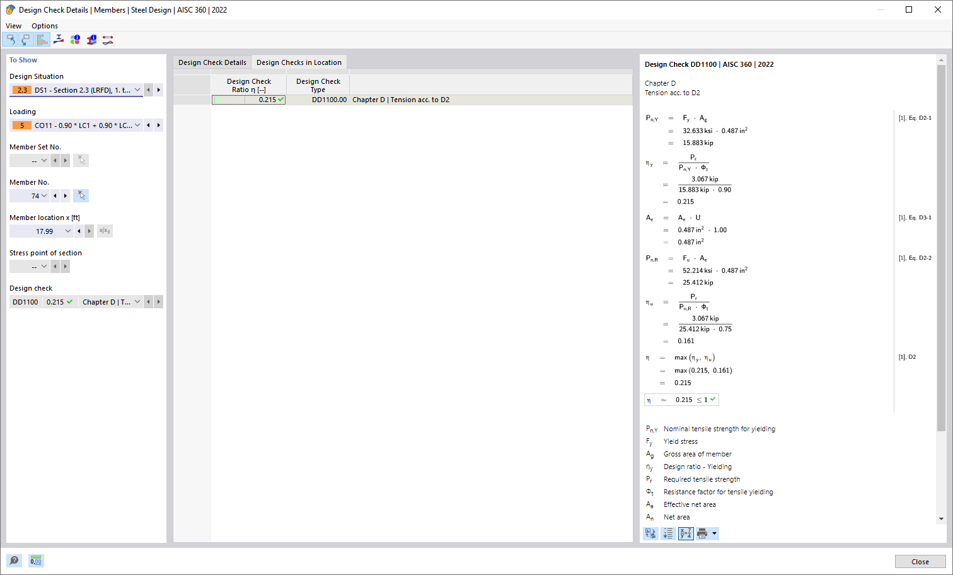The image size is (953, 575).
Task: Click the member with wave diagram icon
Action: coord(108,40)
